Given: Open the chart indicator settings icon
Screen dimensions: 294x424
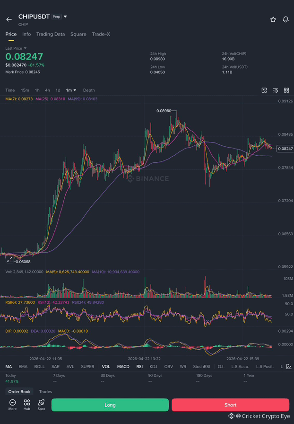Looking at the screenshot, I should click(276, 90).
